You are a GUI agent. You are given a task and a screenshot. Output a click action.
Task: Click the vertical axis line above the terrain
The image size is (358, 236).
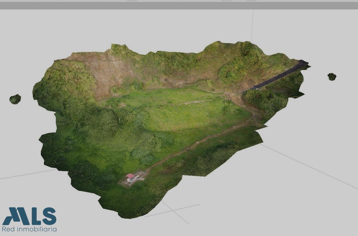pyautogui.click(x=252, y=25)
